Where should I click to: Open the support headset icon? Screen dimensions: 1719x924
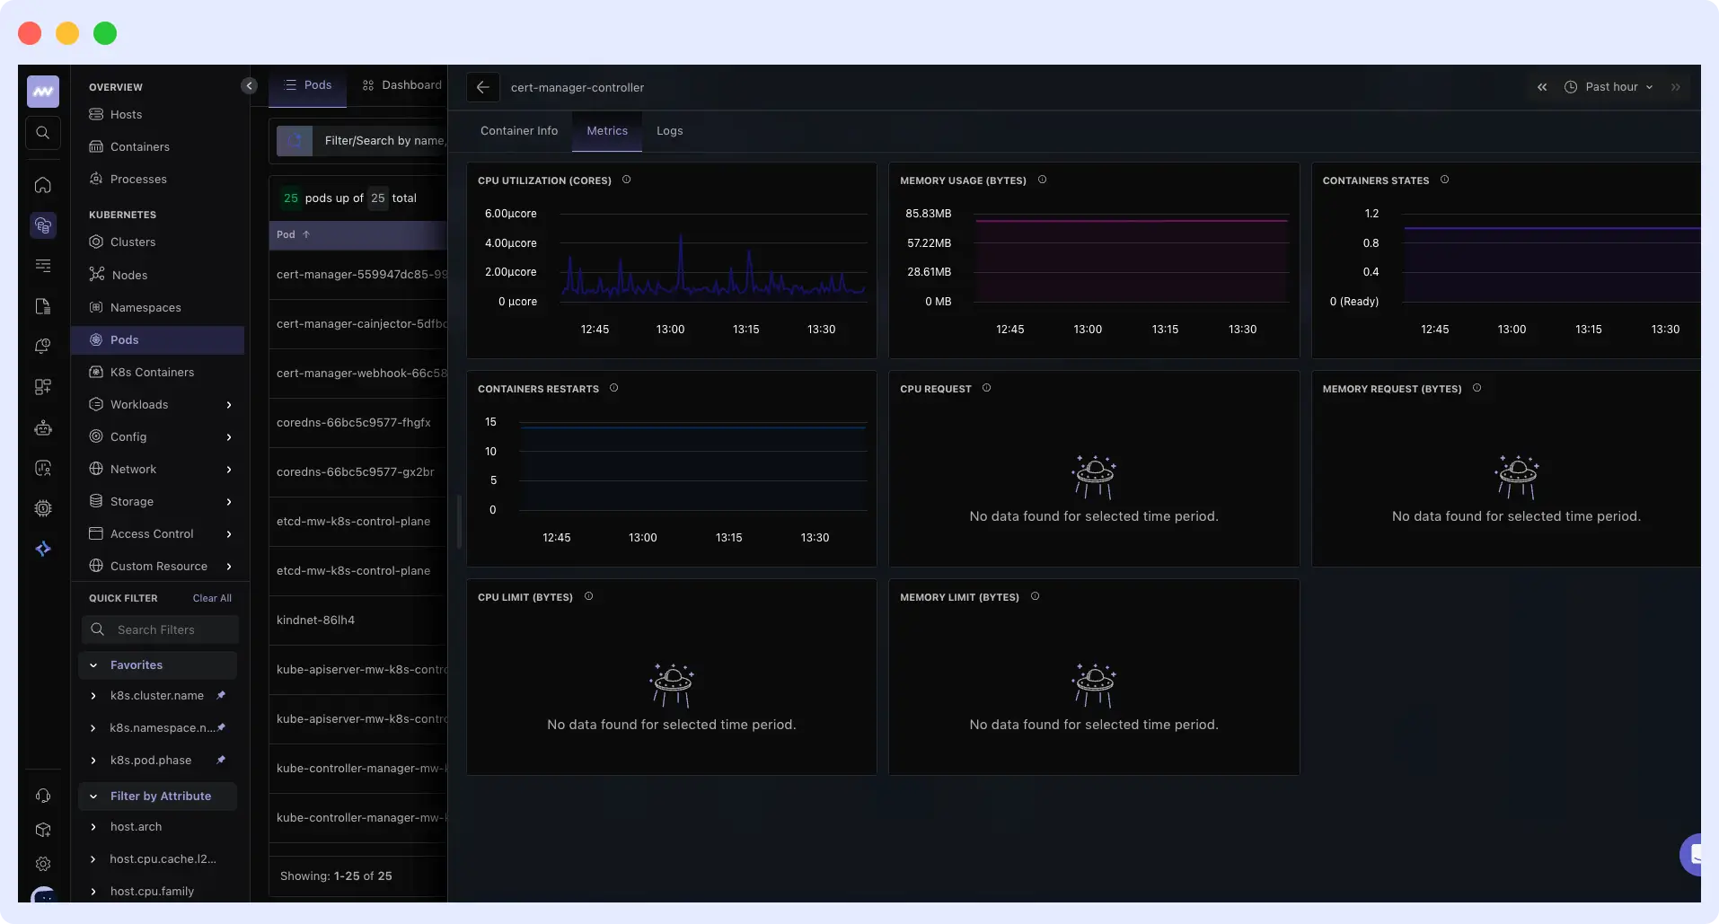[x=43, y=796]
